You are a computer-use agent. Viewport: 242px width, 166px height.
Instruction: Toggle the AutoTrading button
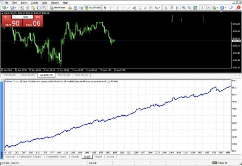click(93, 8)
